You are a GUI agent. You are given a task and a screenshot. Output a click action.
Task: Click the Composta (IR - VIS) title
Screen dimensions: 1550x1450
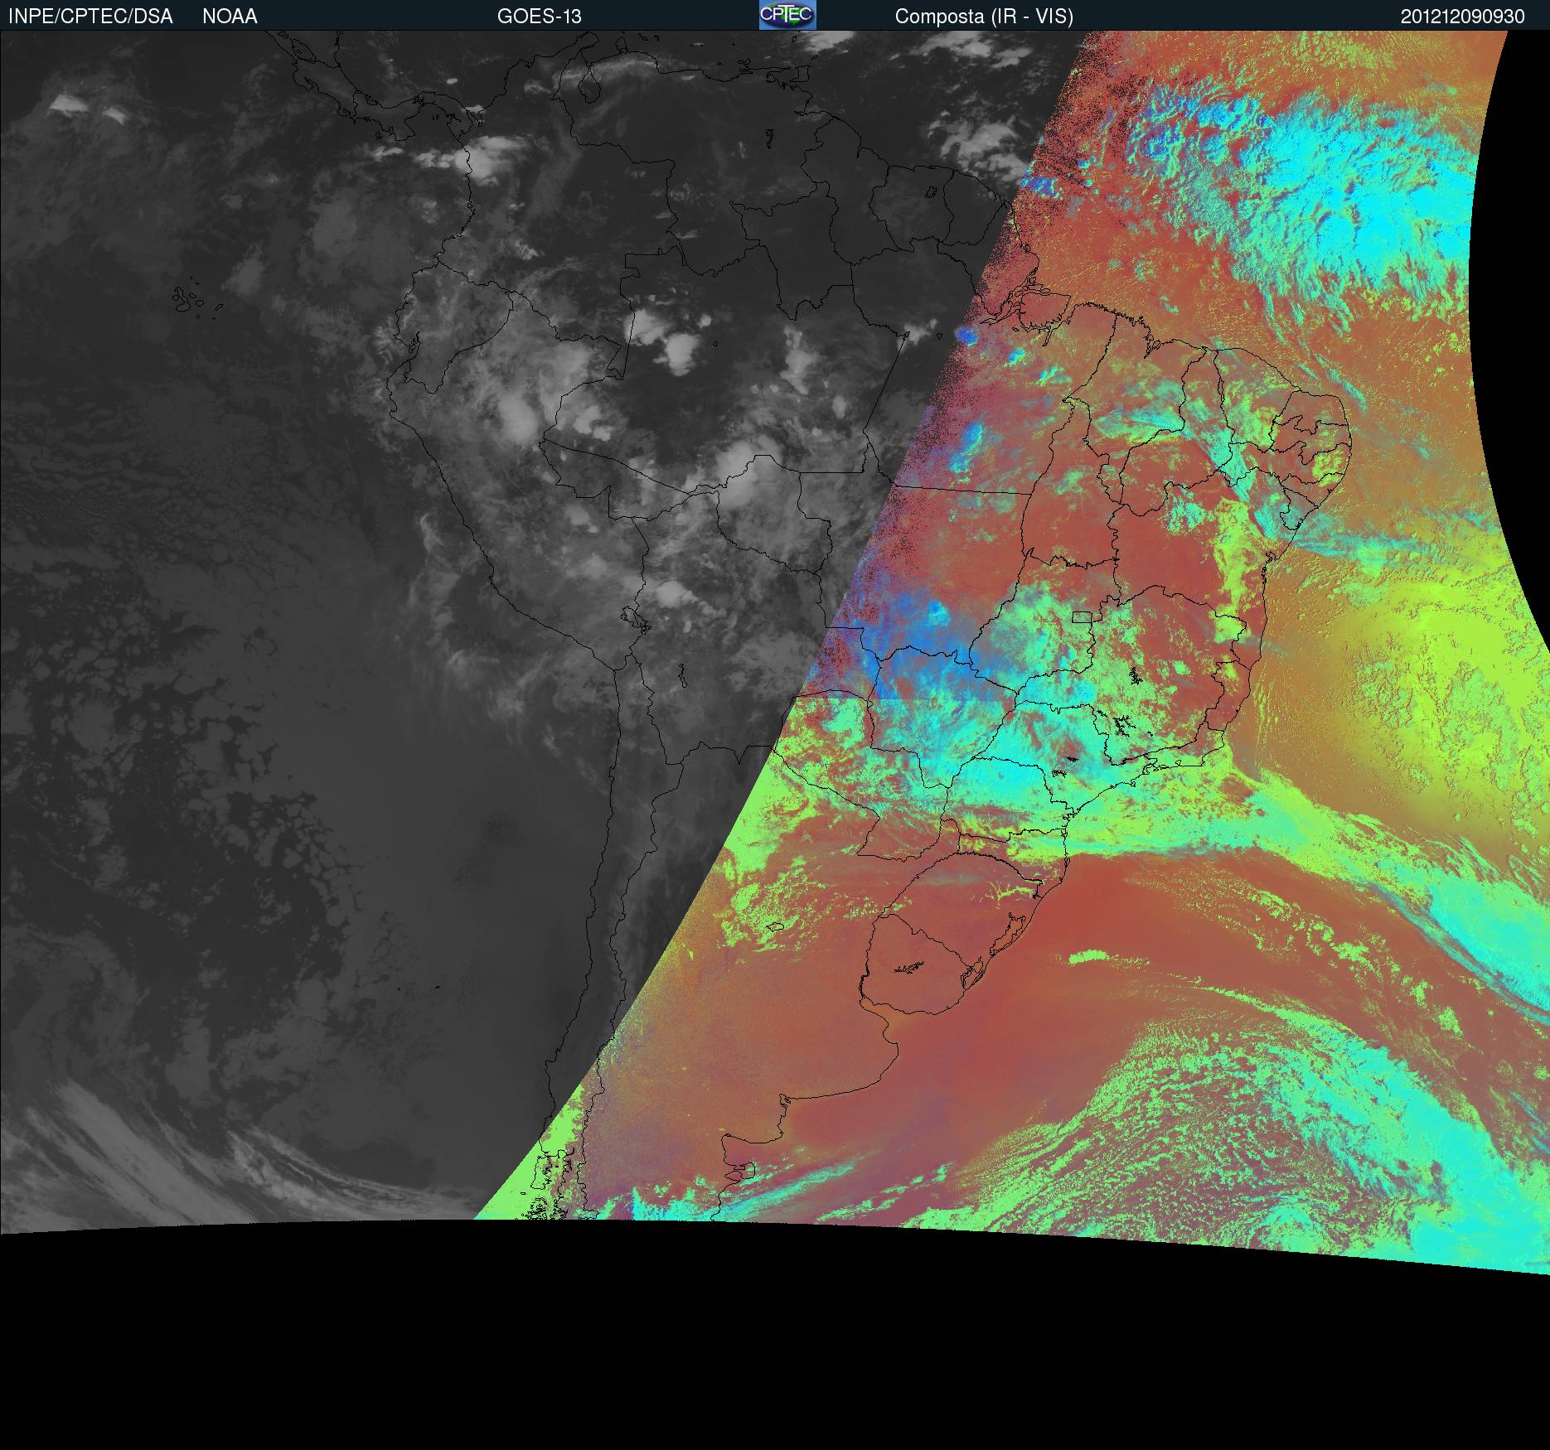tap(984, 17)
